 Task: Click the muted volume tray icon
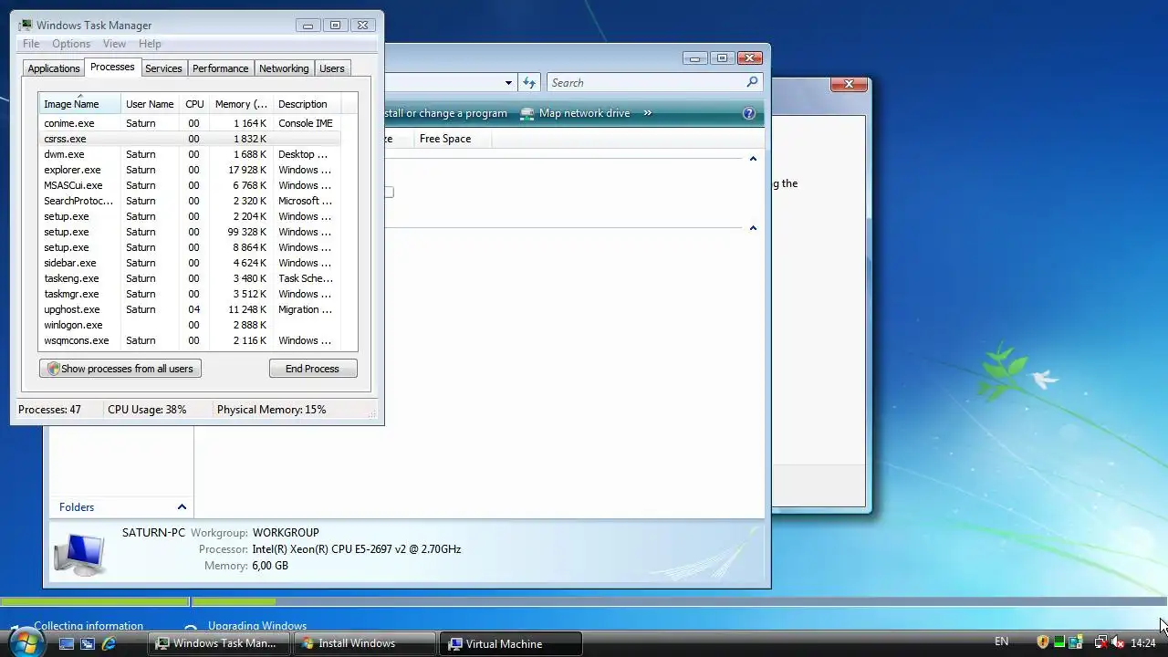point(1117,642)
